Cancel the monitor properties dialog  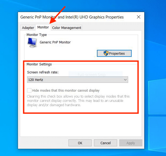pos(106,143)
